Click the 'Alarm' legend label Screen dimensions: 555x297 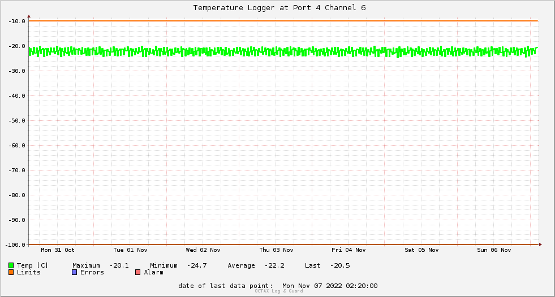point(154,272)
